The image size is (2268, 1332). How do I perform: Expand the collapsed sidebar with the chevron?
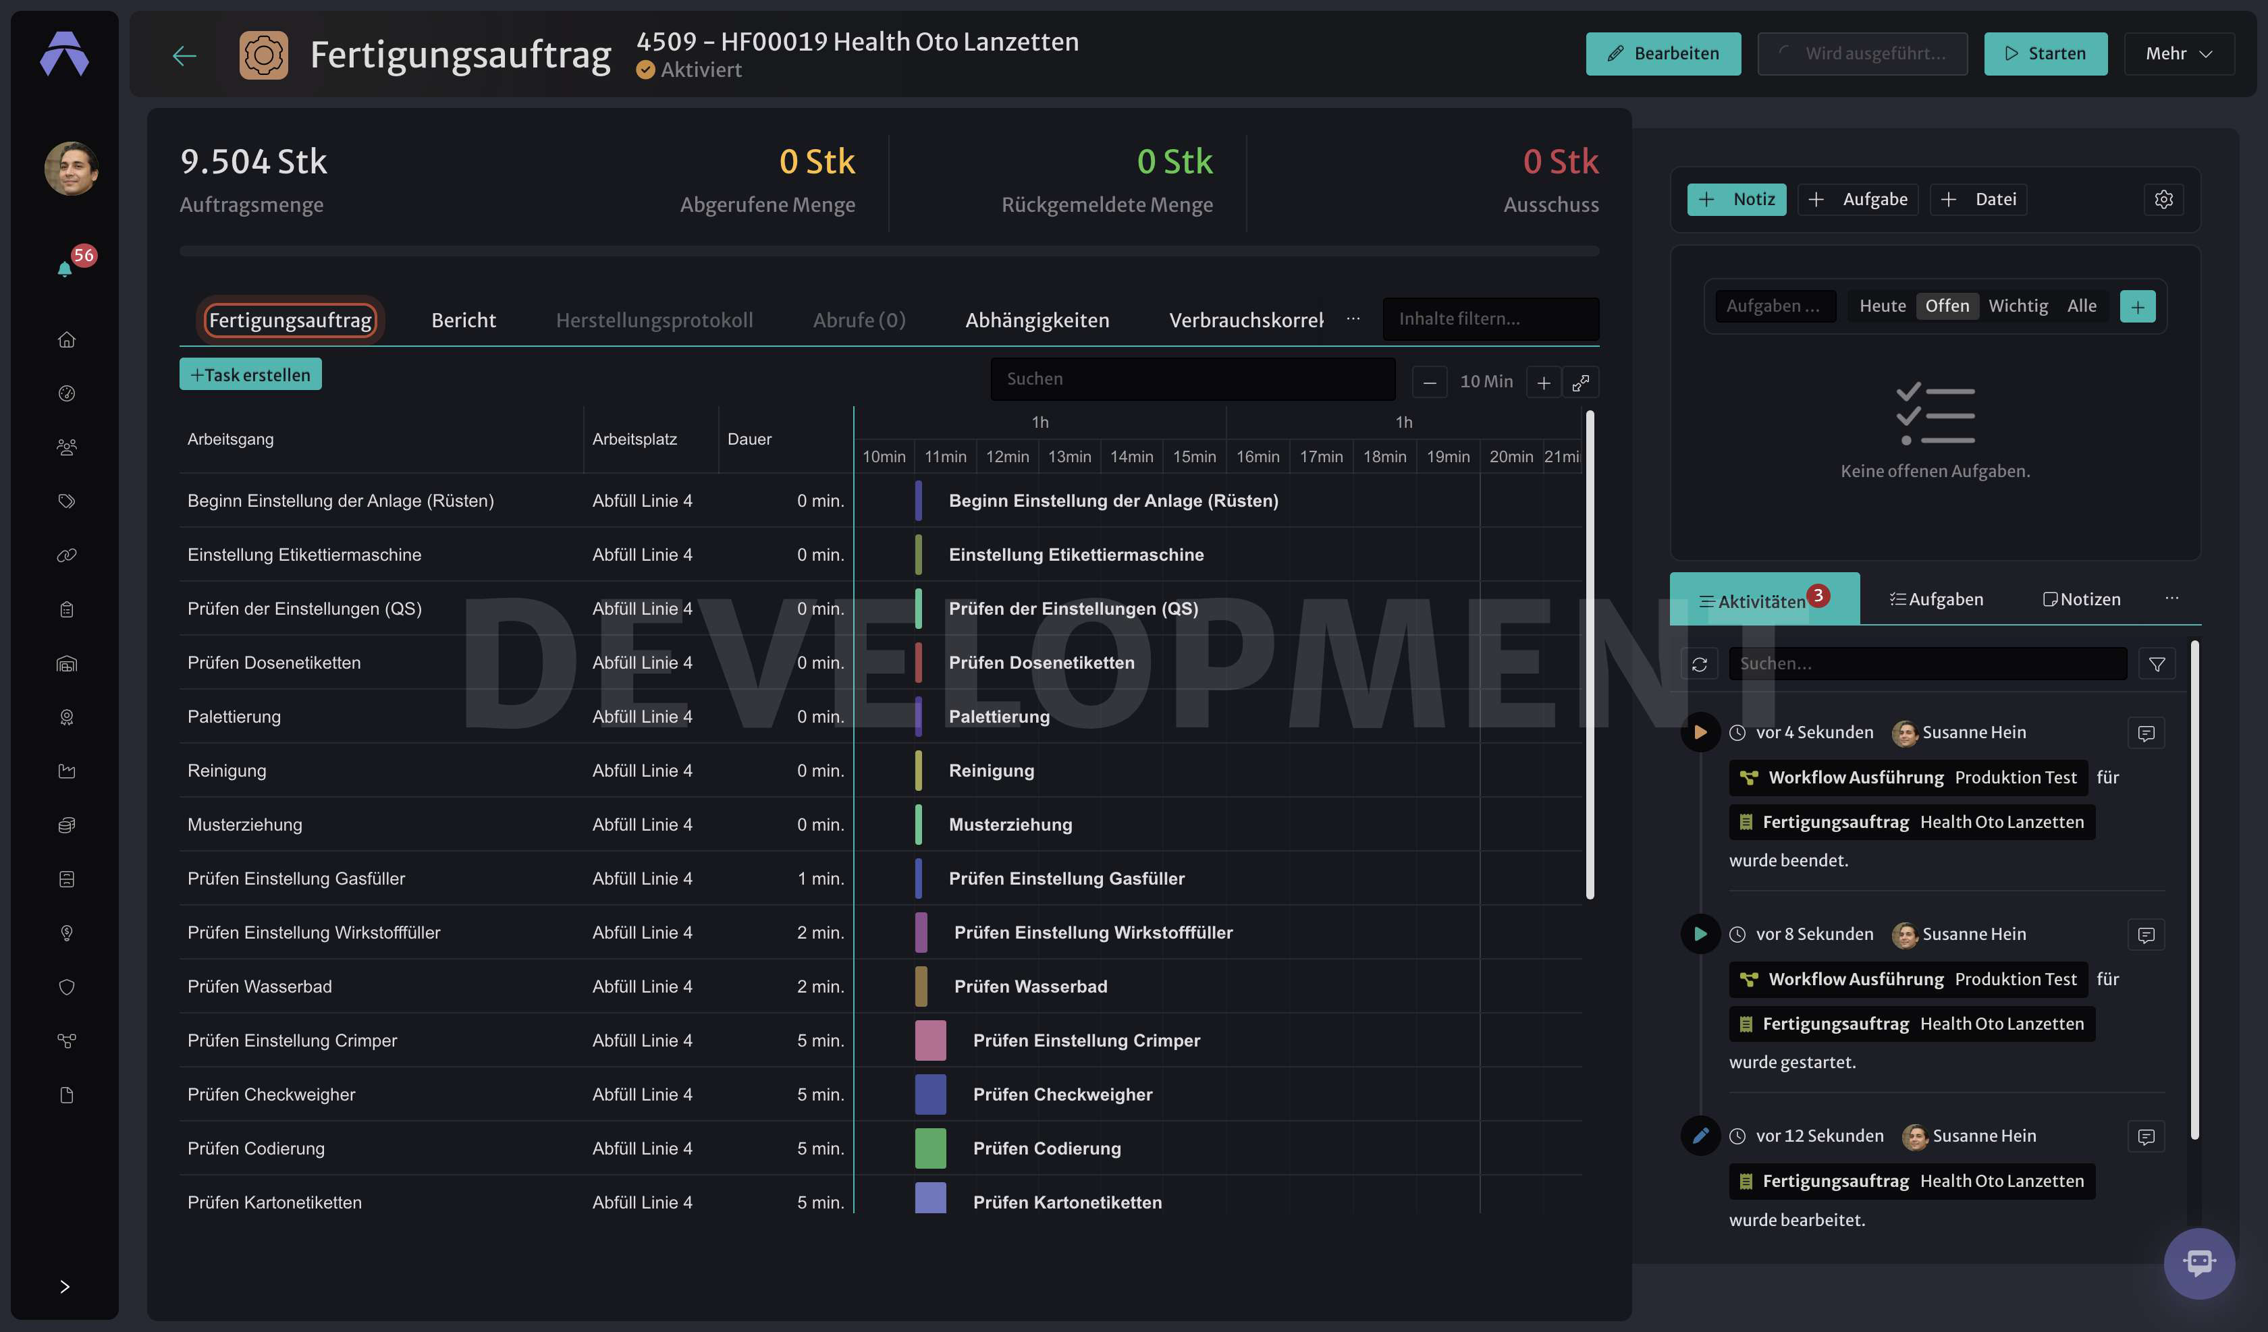tap(65, 1287)
